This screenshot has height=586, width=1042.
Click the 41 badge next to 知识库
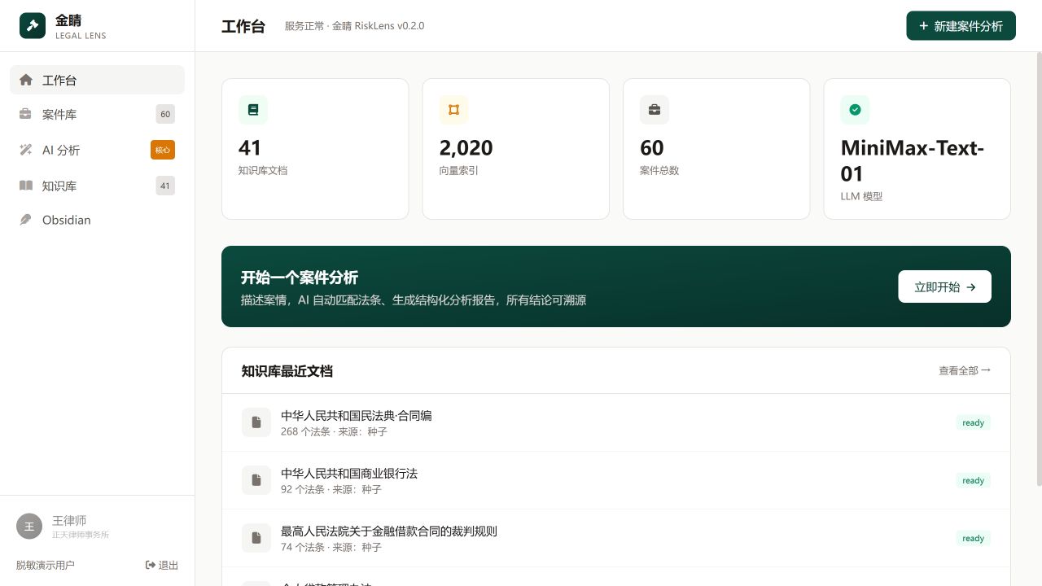tap(165, 186)
